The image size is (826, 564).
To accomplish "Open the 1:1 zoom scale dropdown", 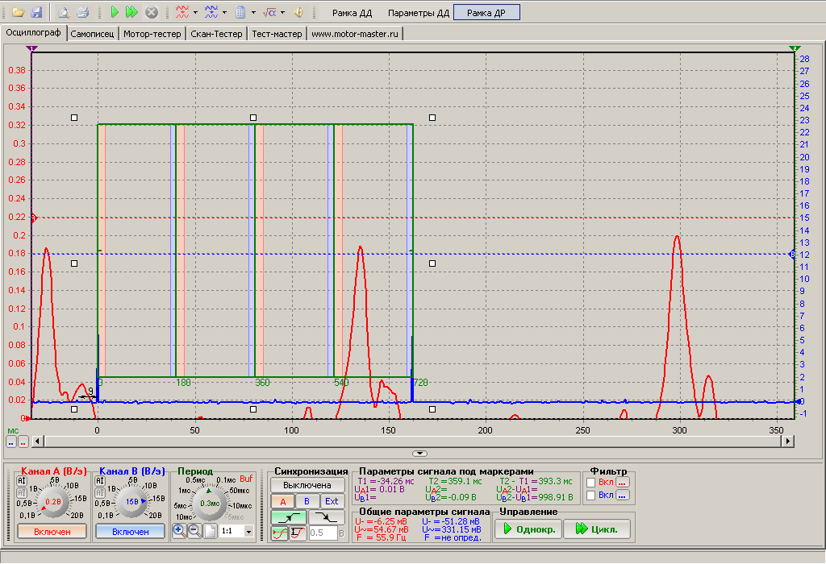I will (x=249, y=532).
